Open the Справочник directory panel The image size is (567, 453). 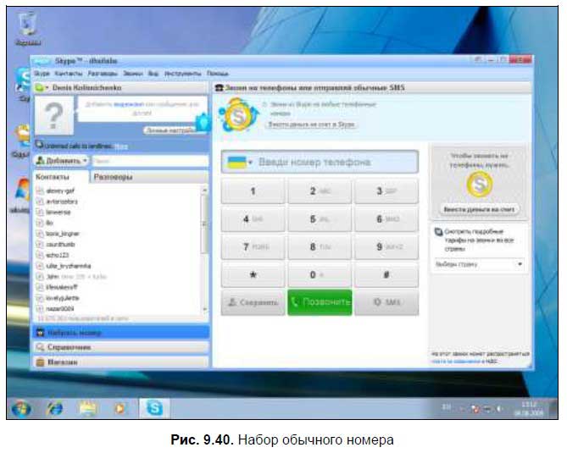pos(121,347)
